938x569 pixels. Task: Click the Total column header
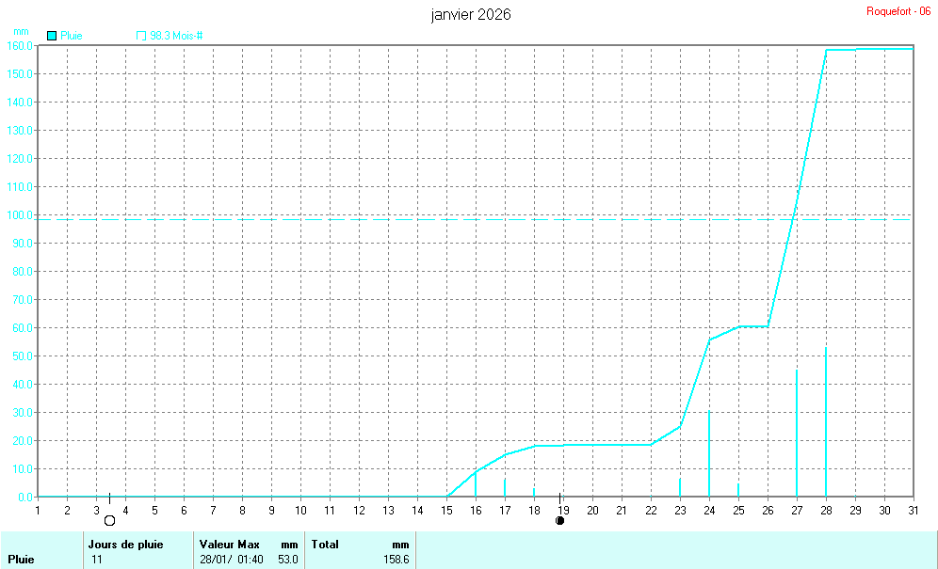coord(325,544)
